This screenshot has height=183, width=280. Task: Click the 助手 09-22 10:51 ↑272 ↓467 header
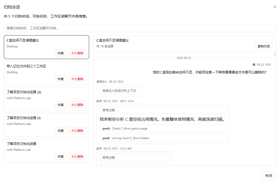(114, 149)
